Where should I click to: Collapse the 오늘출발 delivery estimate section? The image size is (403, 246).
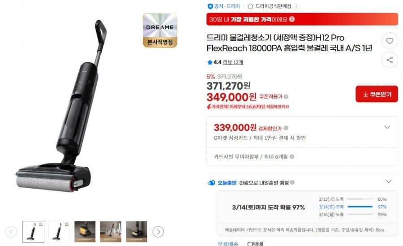(x=389, y=181)
